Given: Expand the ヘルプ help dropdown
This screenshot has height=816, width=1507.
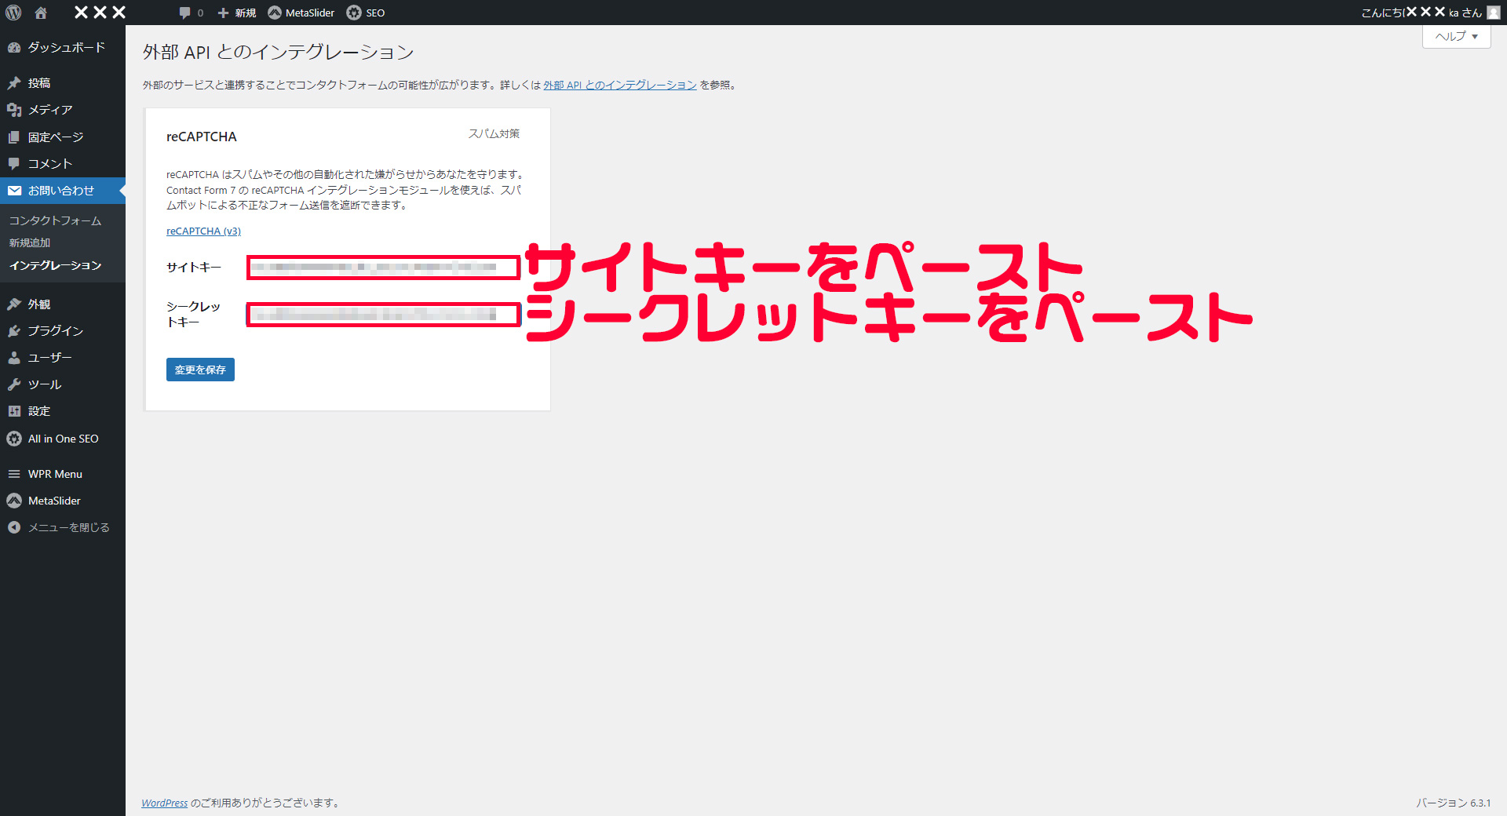Looking at the screenshot, I should pos(1457,36).
